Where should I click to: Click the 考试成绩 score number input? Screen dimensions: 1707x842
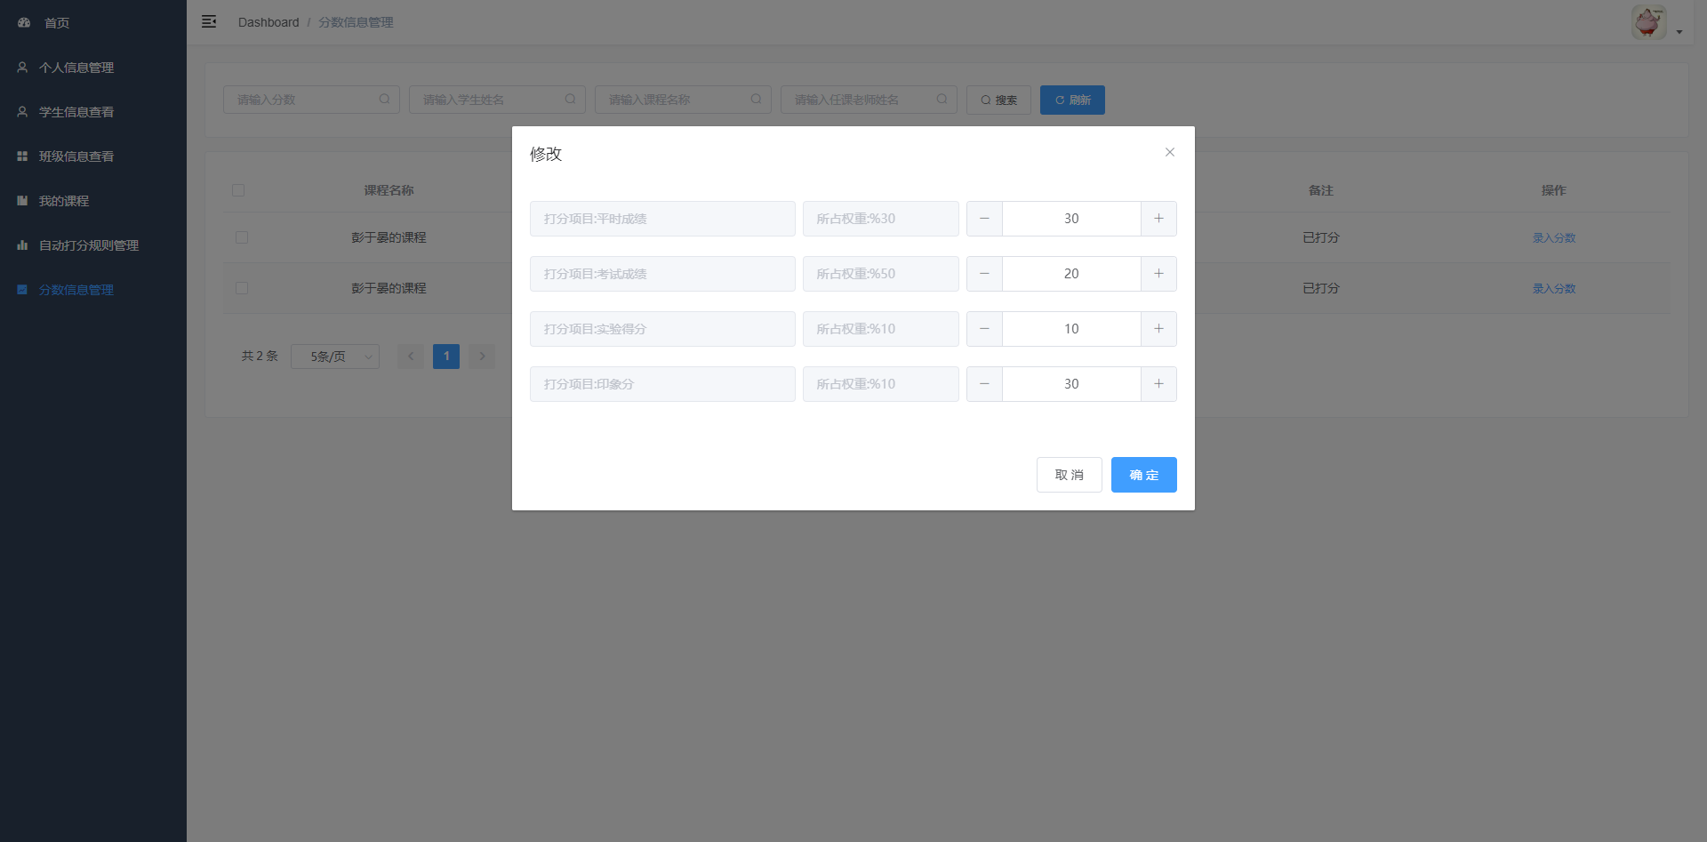tap(1071, 274)
